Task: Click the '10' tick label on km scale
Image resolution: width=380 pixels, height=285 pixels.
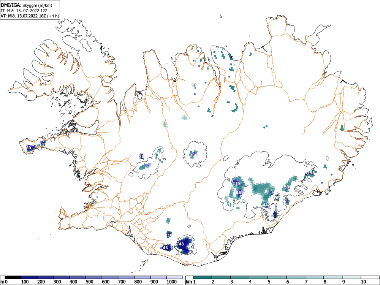Action: [363, 282]
